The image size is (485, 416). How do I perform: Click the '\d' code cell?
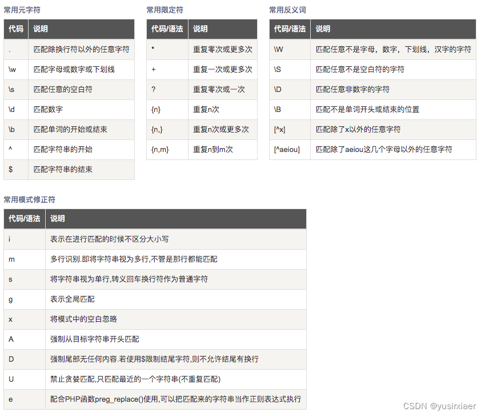(16, 110)
